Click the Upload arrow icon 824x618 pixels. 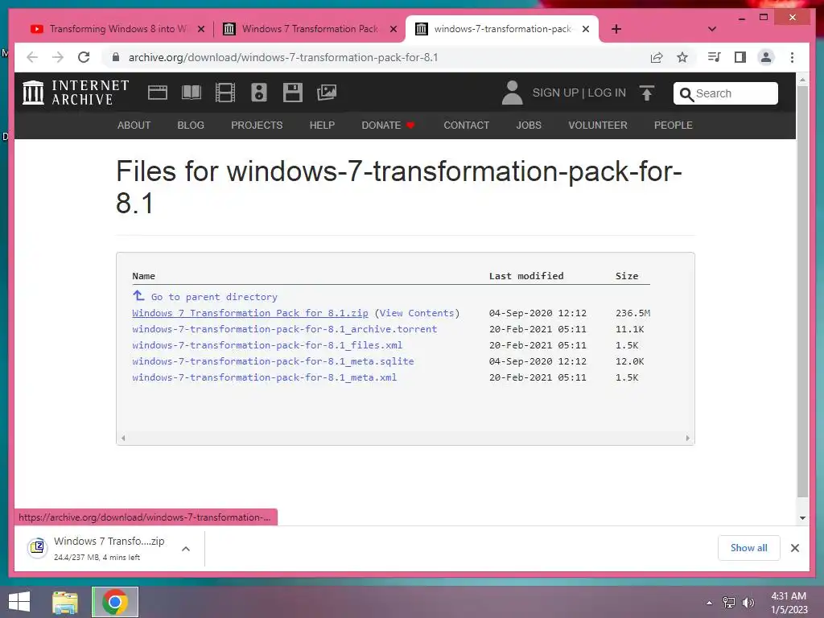(647, 93)
